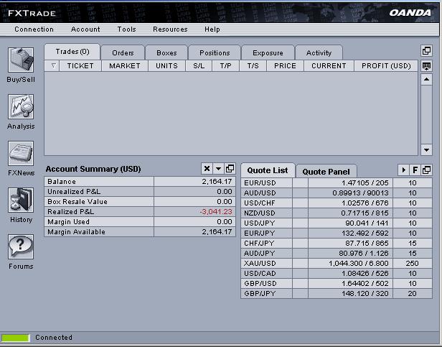442x347 pixels.
Task: Click the OANDA logo
Action: click(x=410, y=13)
